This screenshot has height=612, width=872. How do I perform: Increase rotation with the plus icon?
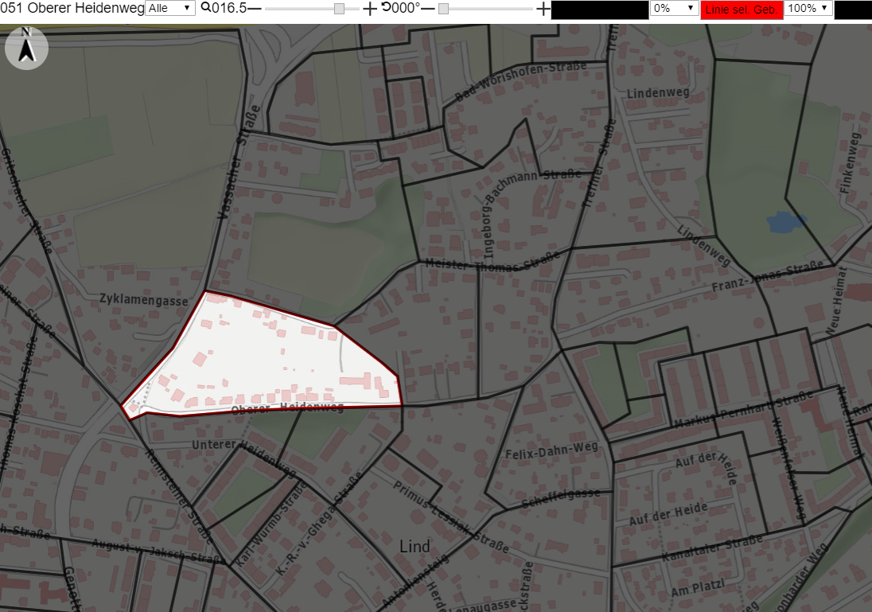click(543, 8)
